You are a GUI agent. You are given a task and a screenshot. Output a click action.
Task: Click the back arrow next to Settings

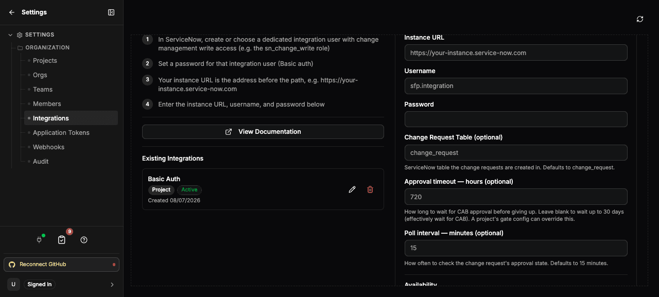pos(12,12)
